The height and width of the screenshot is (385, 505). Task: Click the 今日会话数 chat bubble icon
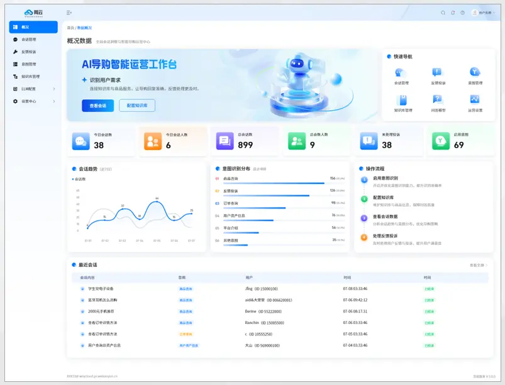click(x=81, y=141)
